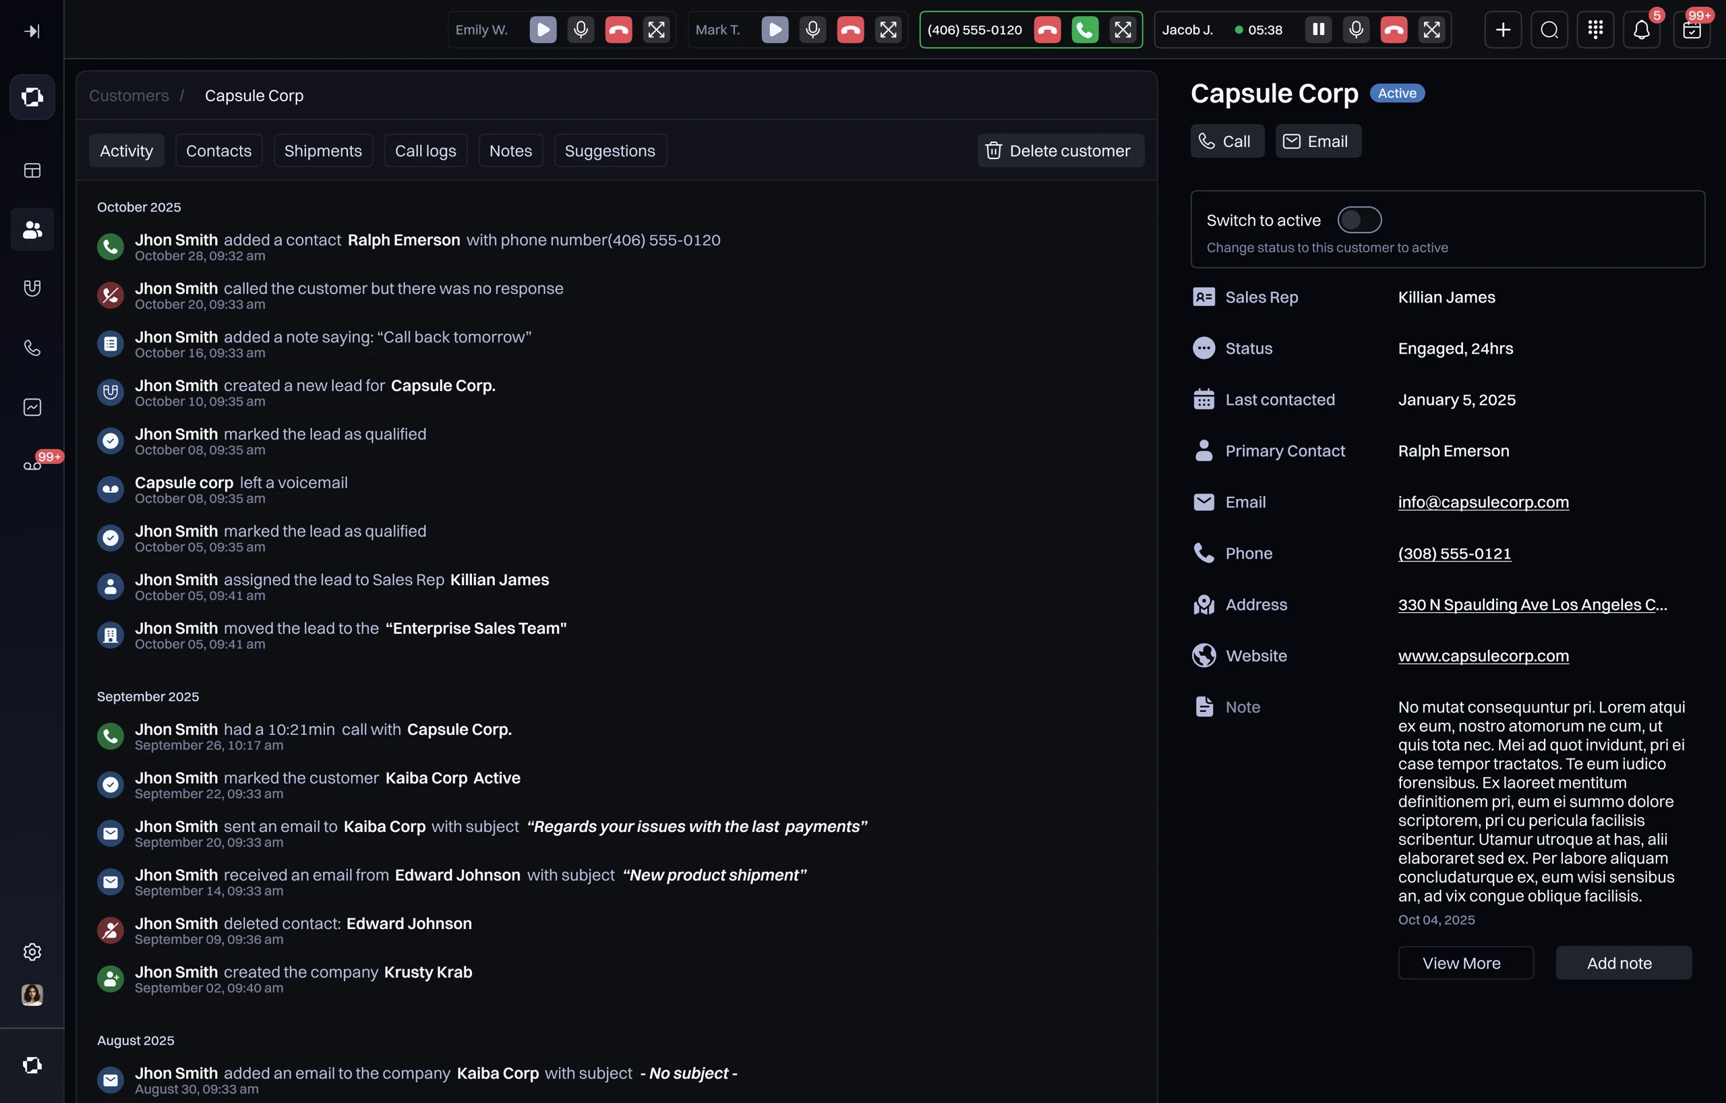The height and width of the screenshot is (1103, 1726).
Task: Click the missed call 'no response' activity icon
Action: tap(111, 295)
